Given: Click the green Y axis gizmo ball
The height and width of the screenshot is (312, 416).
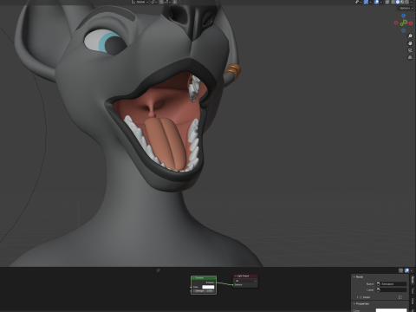Looking at the screenshot, I should [401, 24].
